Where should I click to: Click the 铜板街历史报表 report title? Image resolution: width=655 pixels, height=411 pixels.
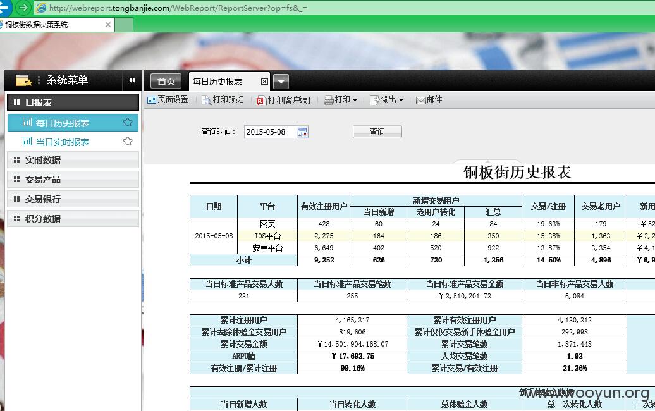point(517,172)
